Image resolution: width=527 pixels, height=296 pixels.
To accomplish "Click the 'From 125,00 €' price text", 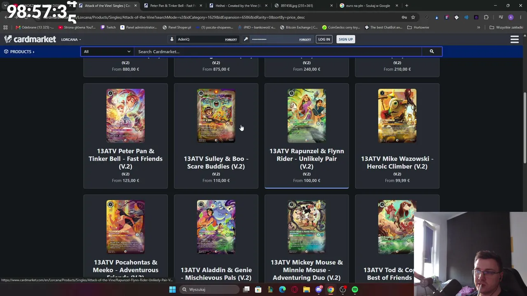I will 126,180.
